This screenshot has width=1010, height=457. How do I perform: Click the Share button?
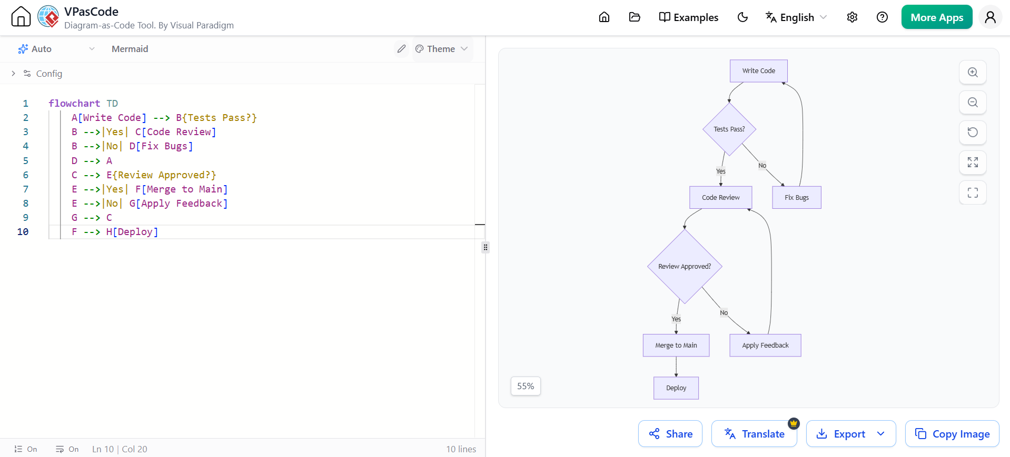(x=670, y=434)
